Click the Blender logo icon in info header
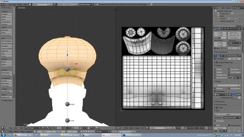 tap(98, 5)
